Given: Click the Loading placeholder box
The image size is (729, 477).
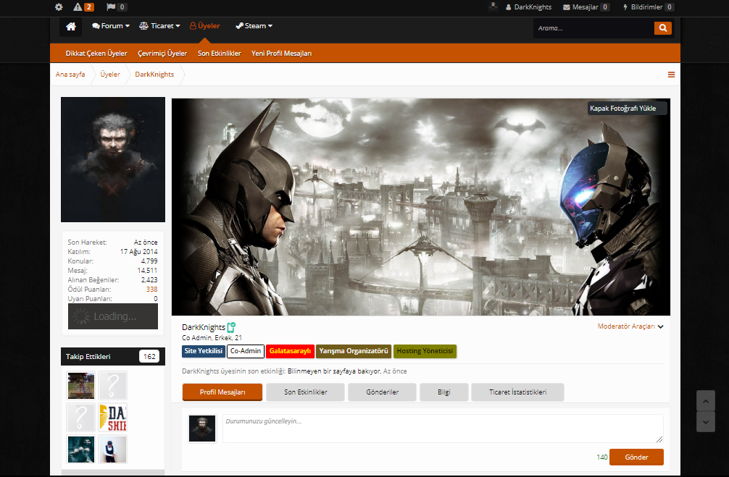Looking at the screenshot, I should tap(113, 316).
